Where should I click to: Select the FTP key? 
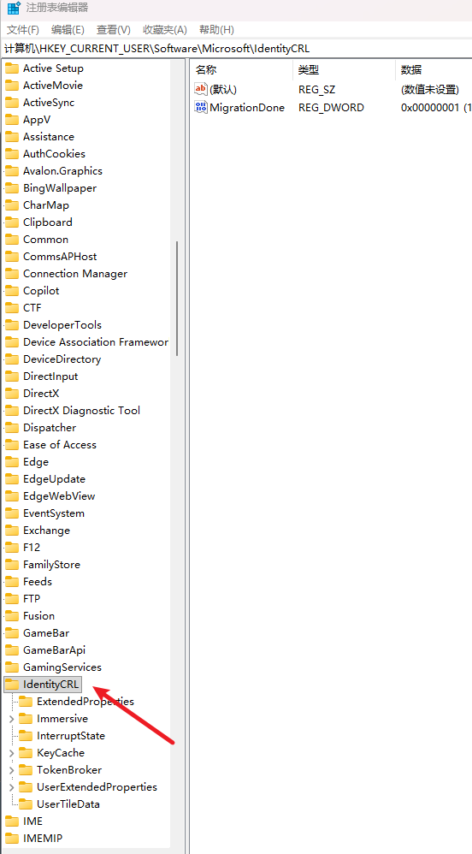pos(32,599)
